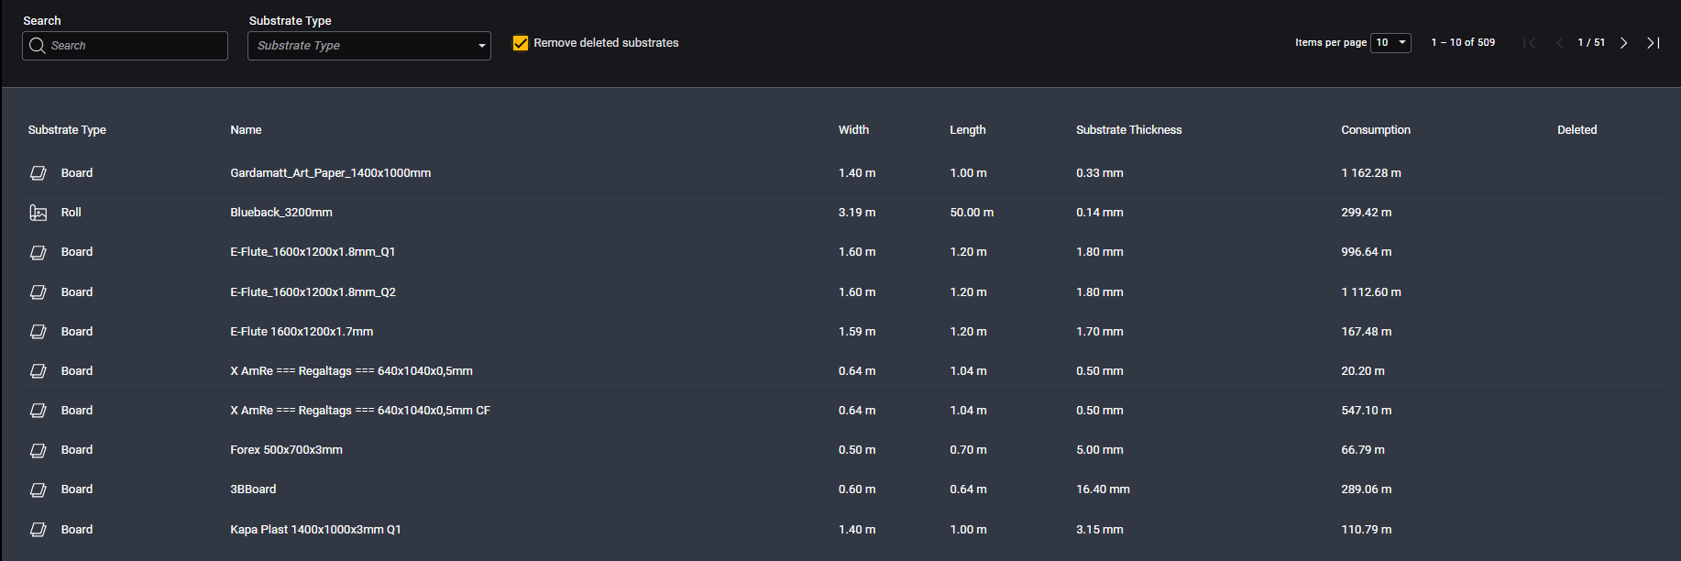Click the Board icon next to 3BBoard
1681x561 pixels.
(38, 489)
